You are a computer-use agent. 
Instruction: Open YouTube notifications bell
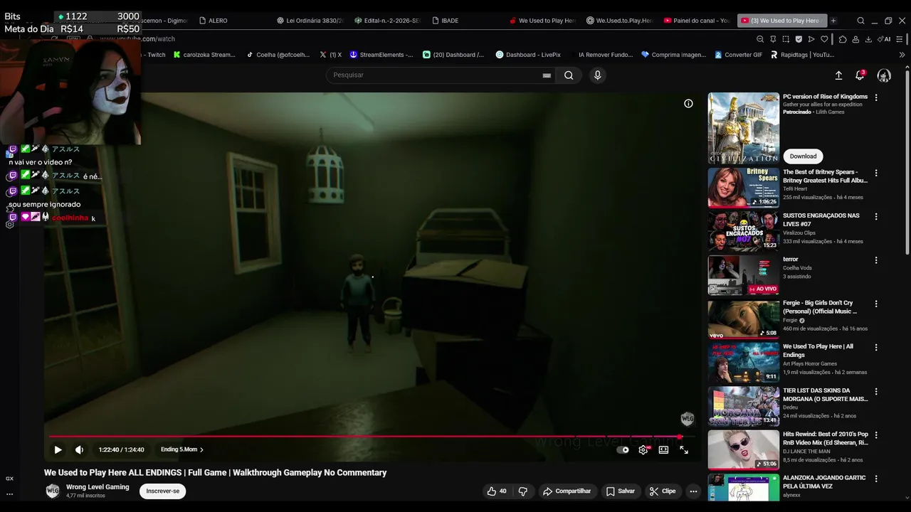coord(860,75)
